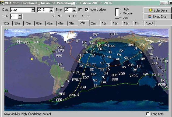Click the P2 prefix label on the map

(x=154, y=75)
